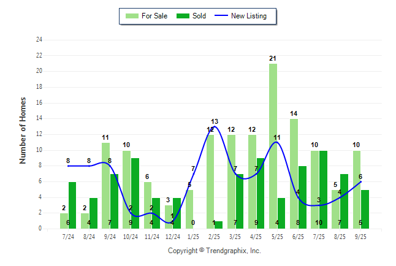396x266 pixels.
Task: Select the tallest For Sale bar in 5/25
Action: point(273,146)
